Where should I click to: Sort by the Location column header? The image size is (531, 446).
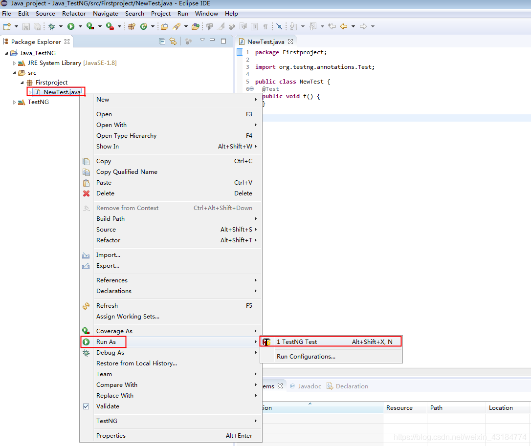pos(508,408)
